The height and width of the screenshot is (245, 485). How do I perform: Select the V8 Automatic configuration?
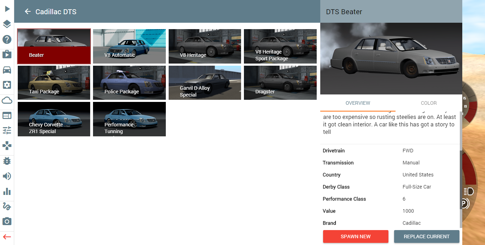click(129, 46)
